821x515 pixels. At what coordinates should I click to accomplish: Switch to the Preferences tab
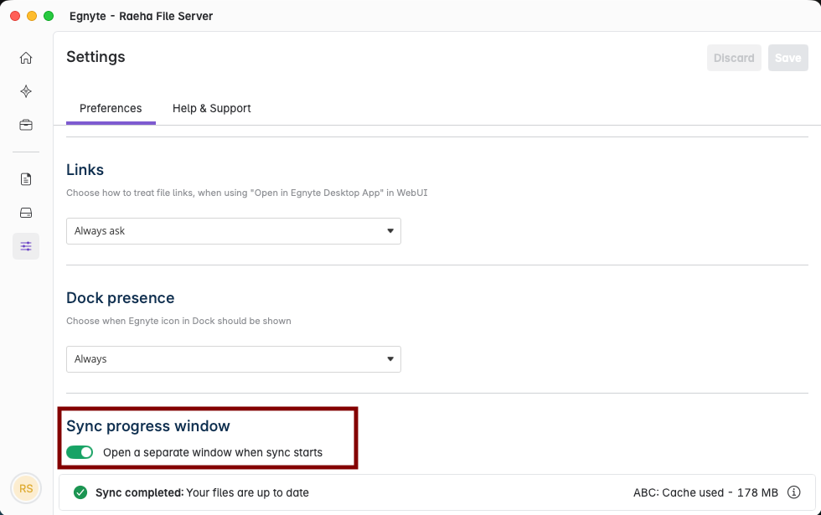(x=111, y=108)
